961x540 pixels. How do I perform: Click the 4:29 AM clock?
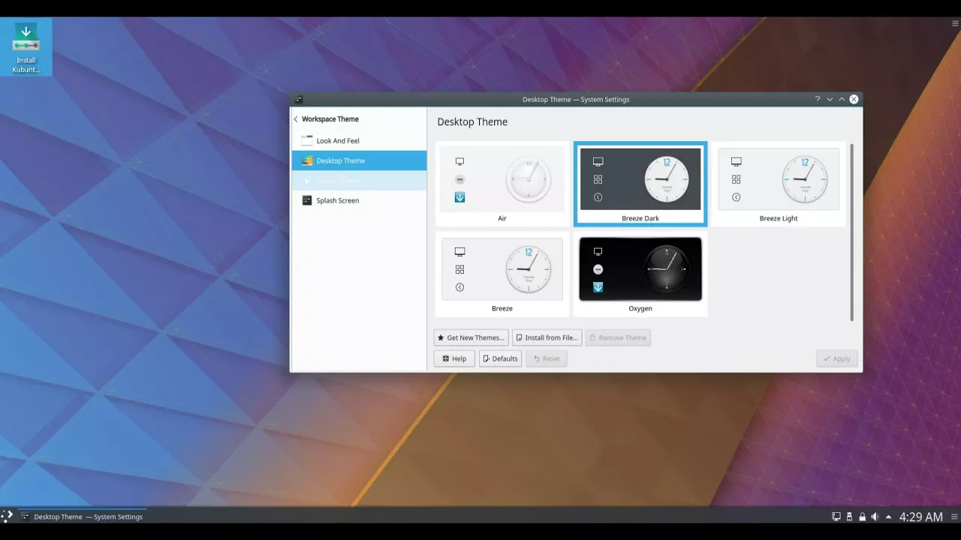[x=920, y=517]
